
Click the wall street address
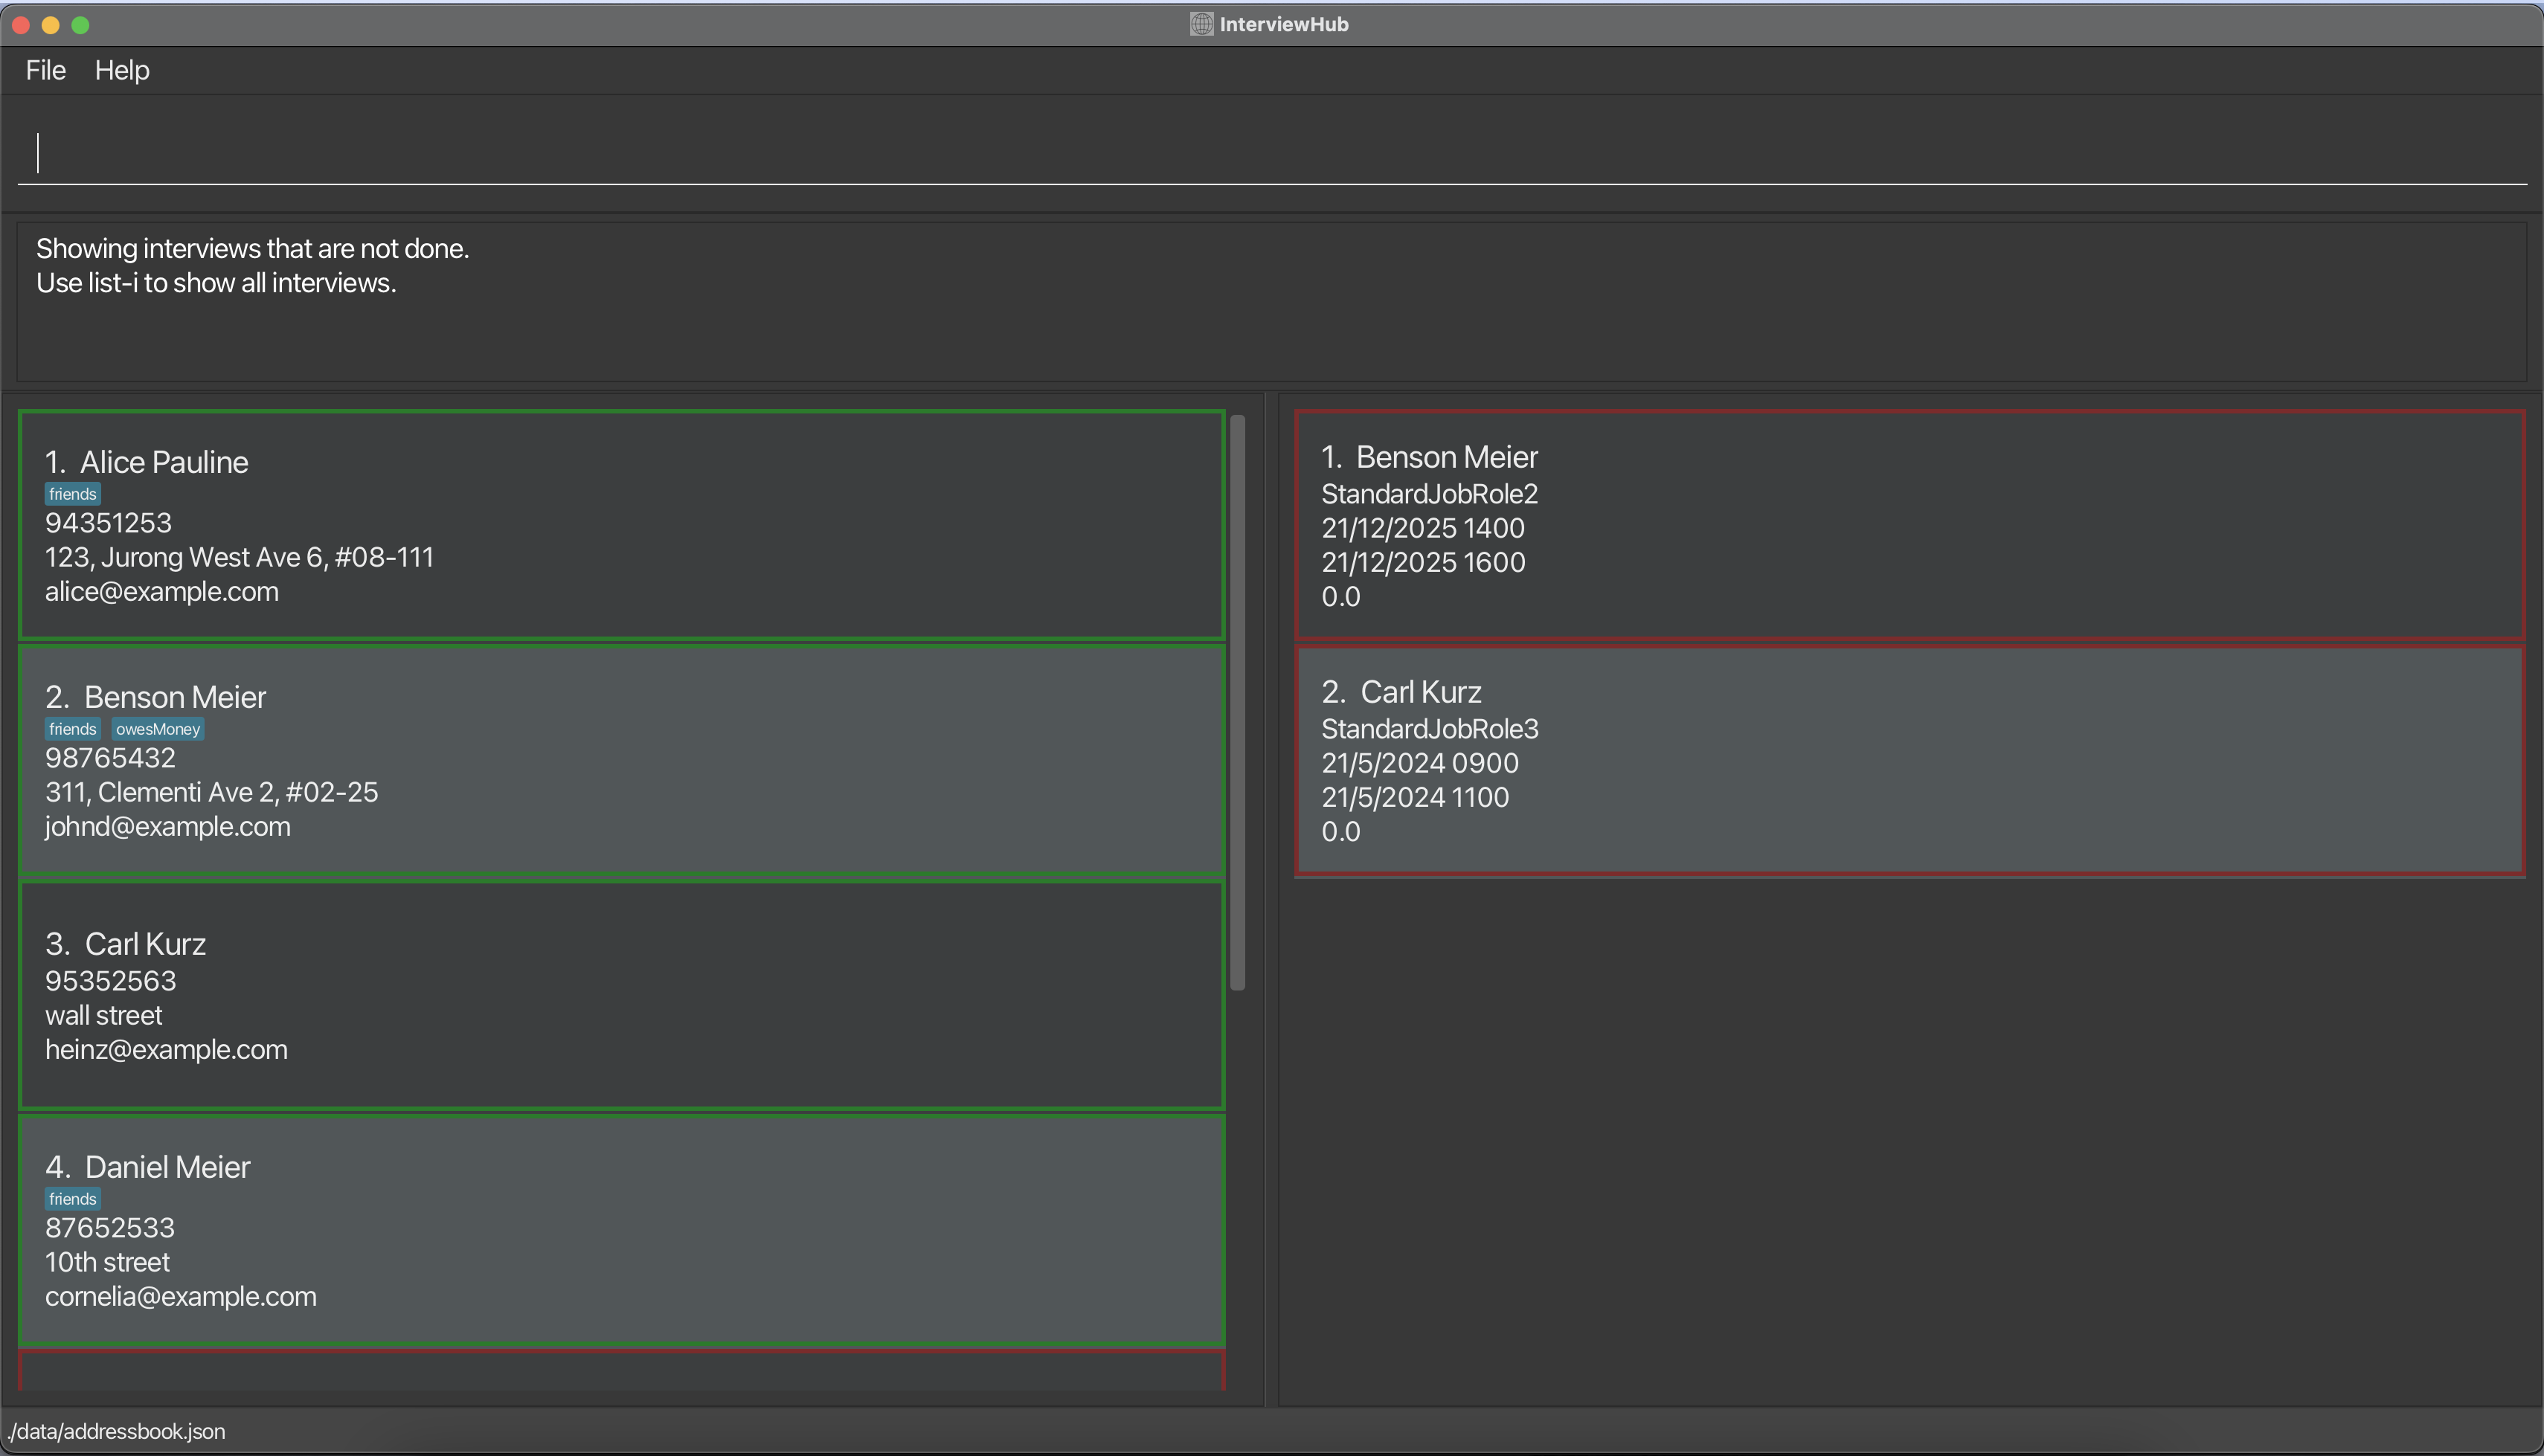(x=104, y=1015)
